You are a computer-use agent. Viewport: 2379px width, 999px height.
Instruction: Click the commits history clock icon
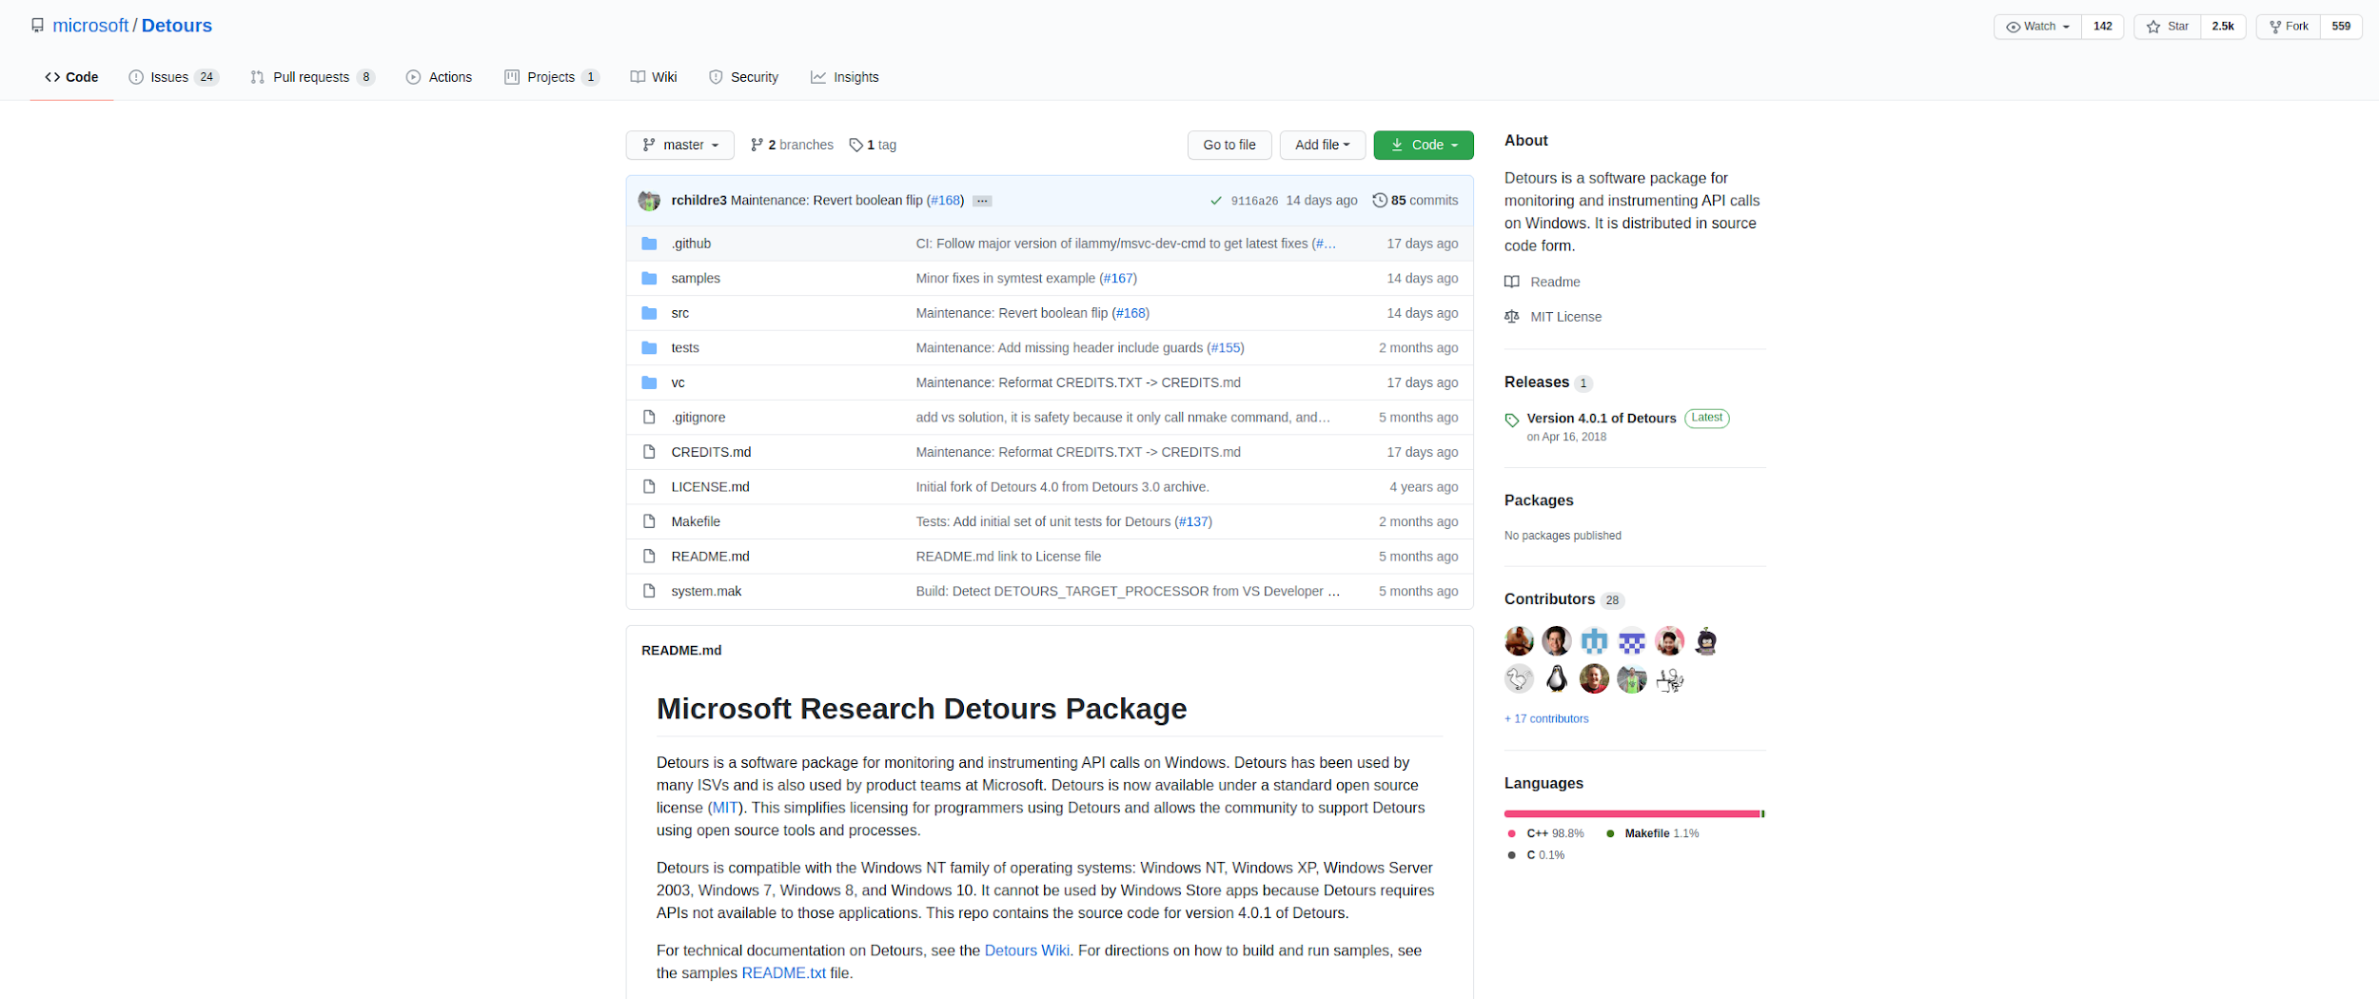[1379, 200]
